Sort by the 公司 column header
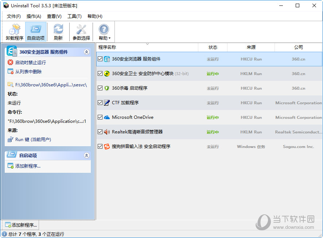Image resolution: width=323 pixels, height=238 pixels. click(x=298, y=47)
